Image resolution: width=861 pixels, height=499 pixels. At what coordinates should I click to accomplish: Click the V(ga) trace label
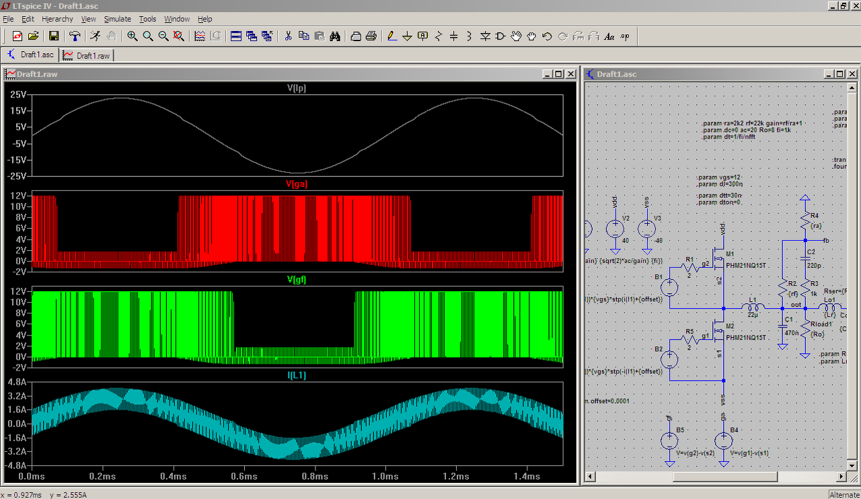pyautogui.click(x=297, y=184)
